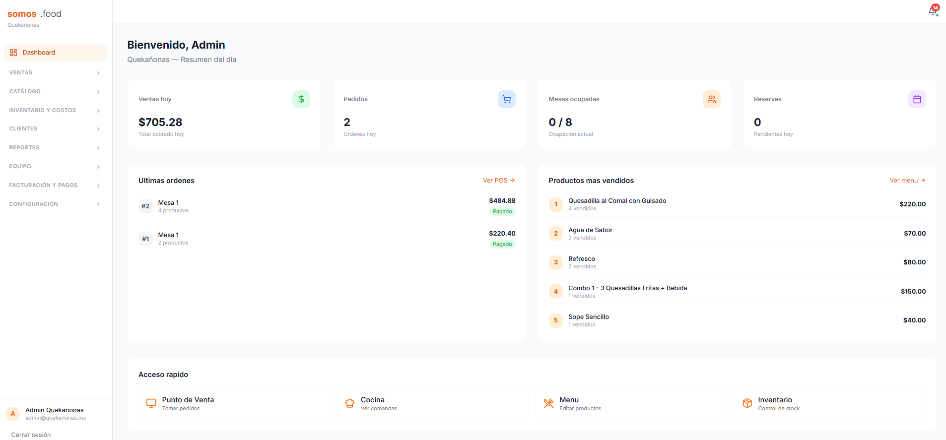Click the box icon for Inventario
Image resolution: width=946 pixels, height=440 pixels.
(x=747, y=403)
